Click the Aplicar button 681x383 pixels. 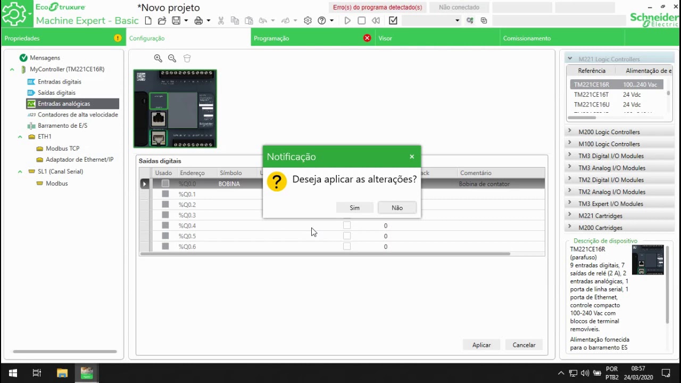[x=481, y=345]
